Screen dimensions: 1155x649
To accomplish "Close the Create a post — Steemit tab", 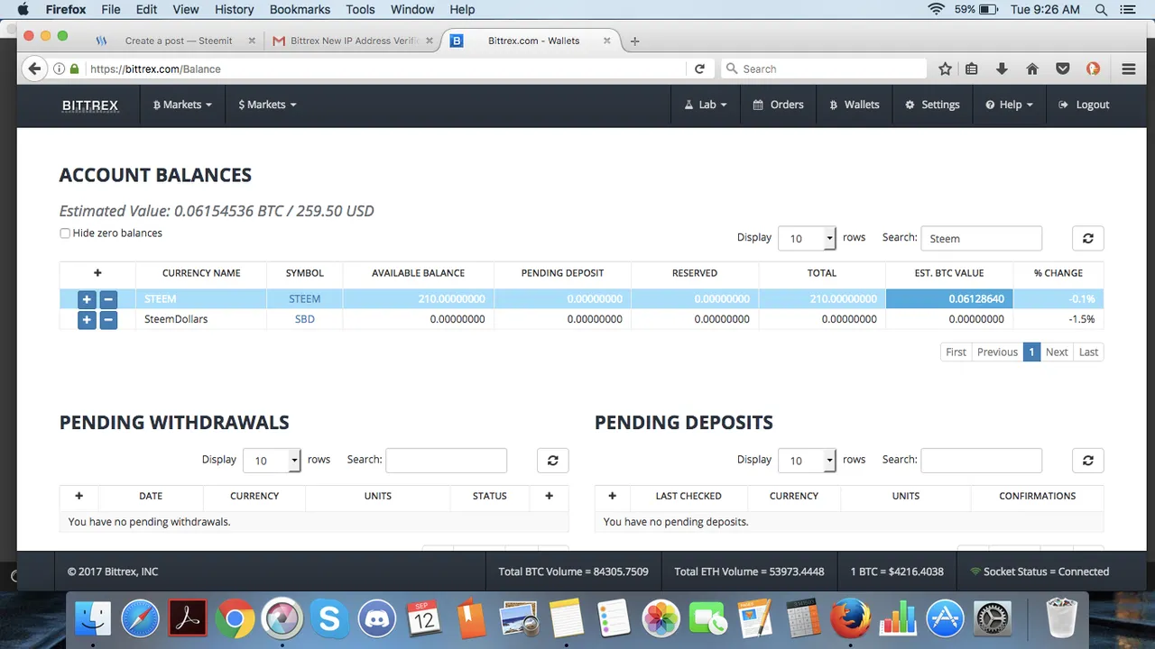I will pyautogui.click(x=252, y=41).
